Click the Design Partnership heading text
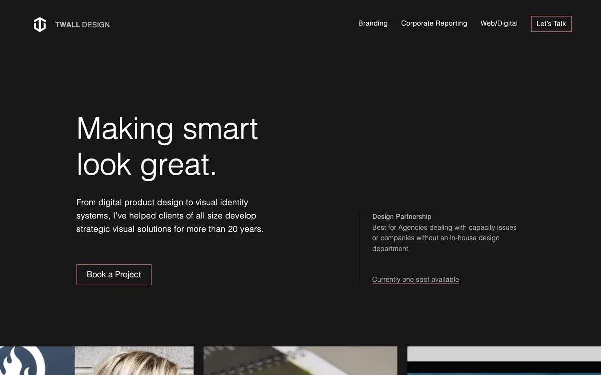The image size is (601, 375). click(x=402, y=217)
